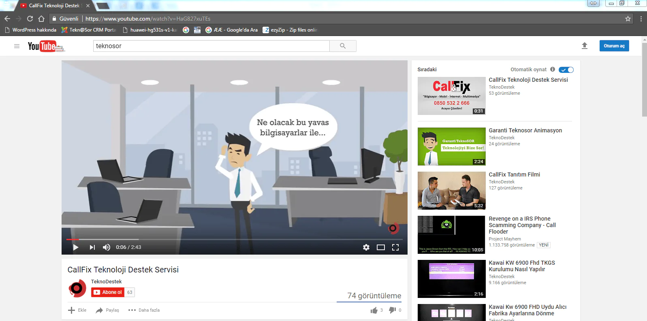
Task: Click the red Abone ol subscribe button
Action: [108, 292]
